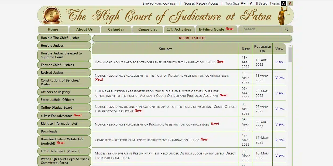
Task: Open E Courts Project (Phase II)
Action: (x=64, y=151)
